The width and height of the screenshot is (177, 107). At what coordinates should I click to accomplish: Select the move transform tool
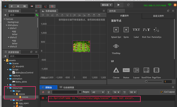[x=5, y=6]
